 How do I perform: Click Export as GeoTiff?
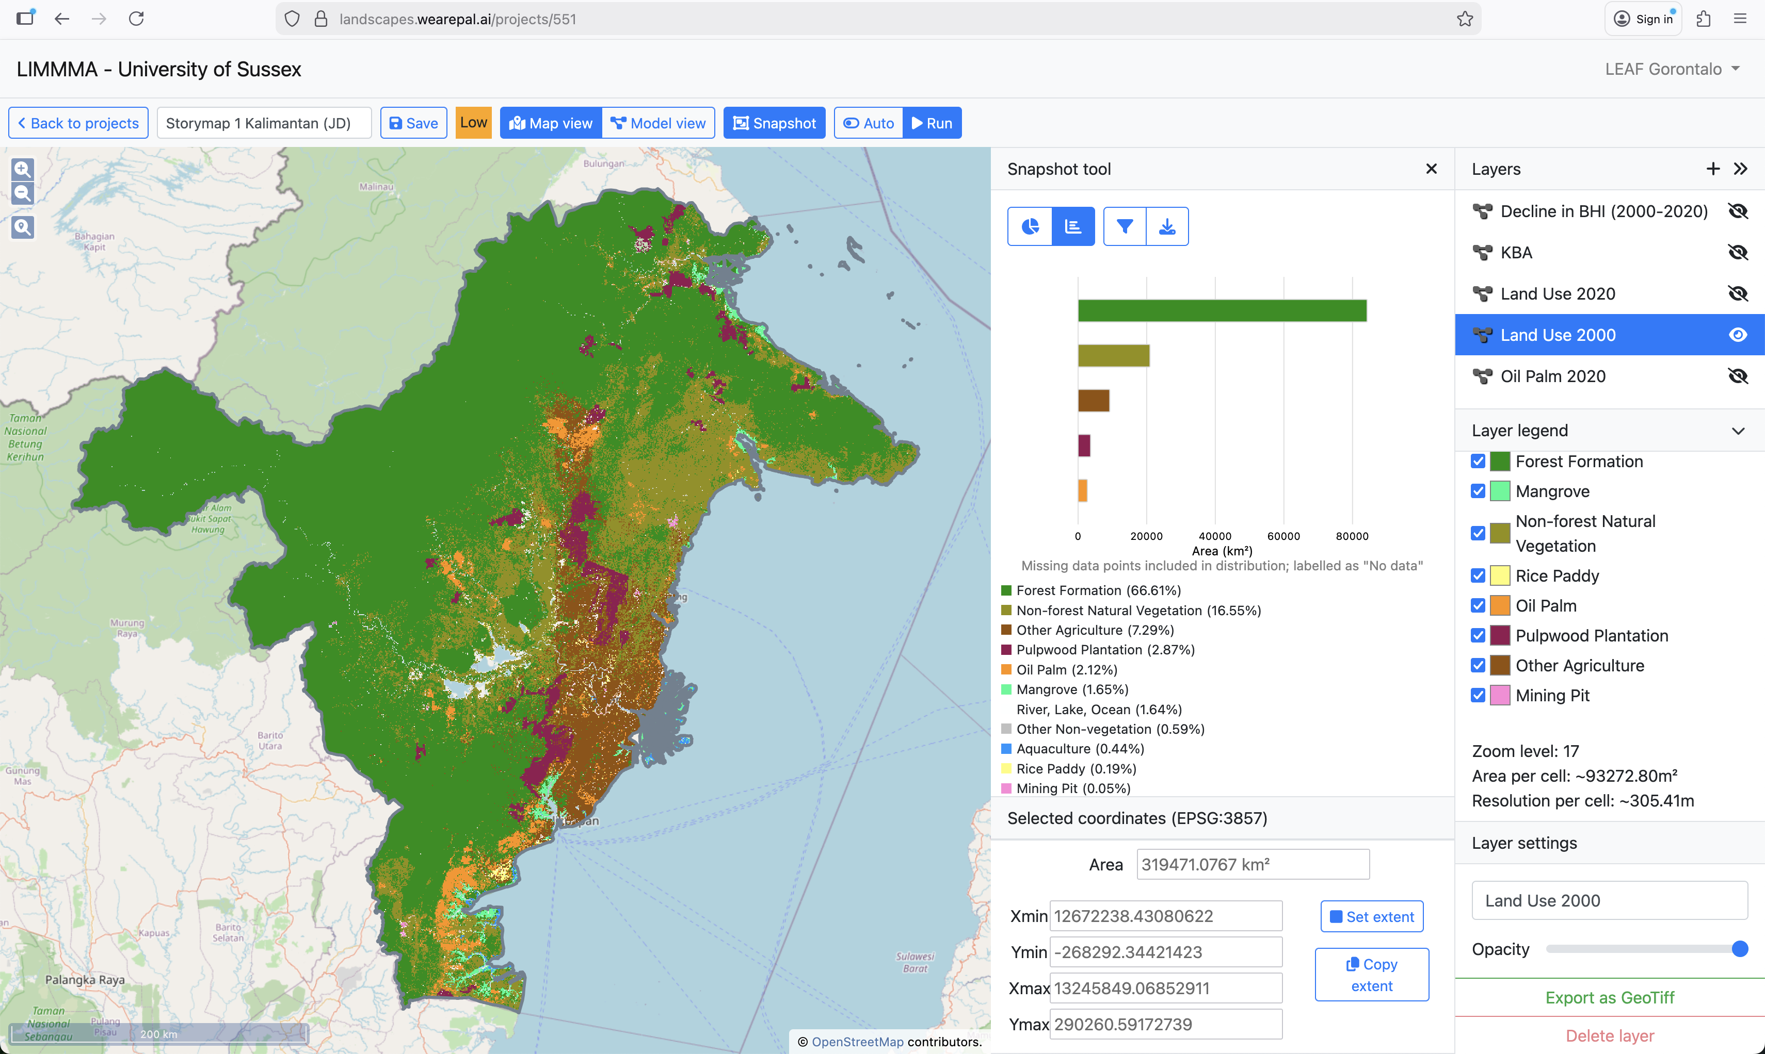pos(1609,997)
